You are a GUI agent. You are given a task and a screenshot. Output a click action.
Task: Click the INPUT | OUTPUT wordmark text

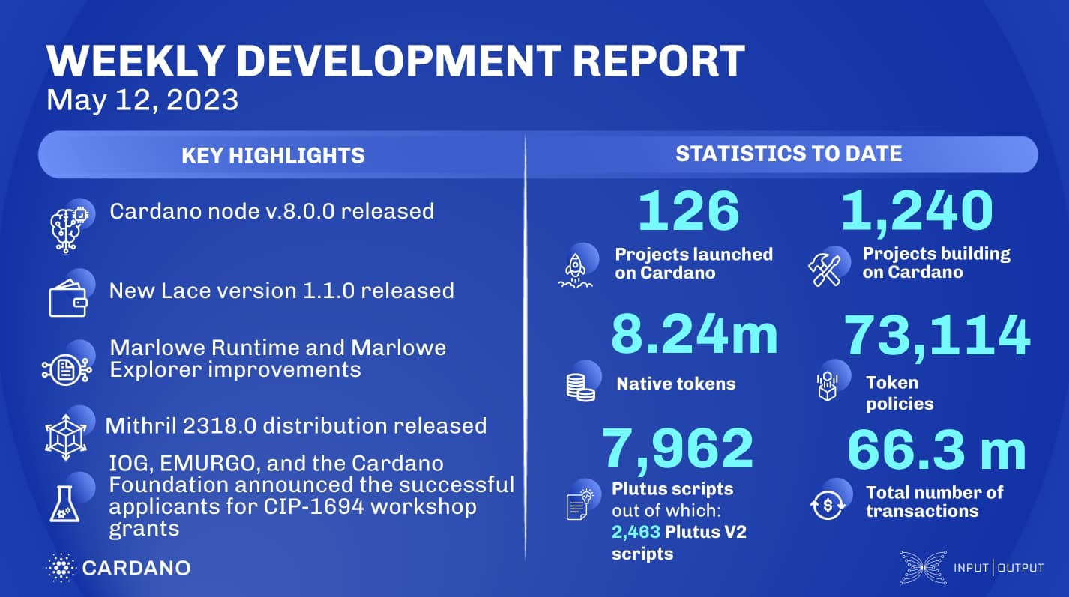coord(997,567)
